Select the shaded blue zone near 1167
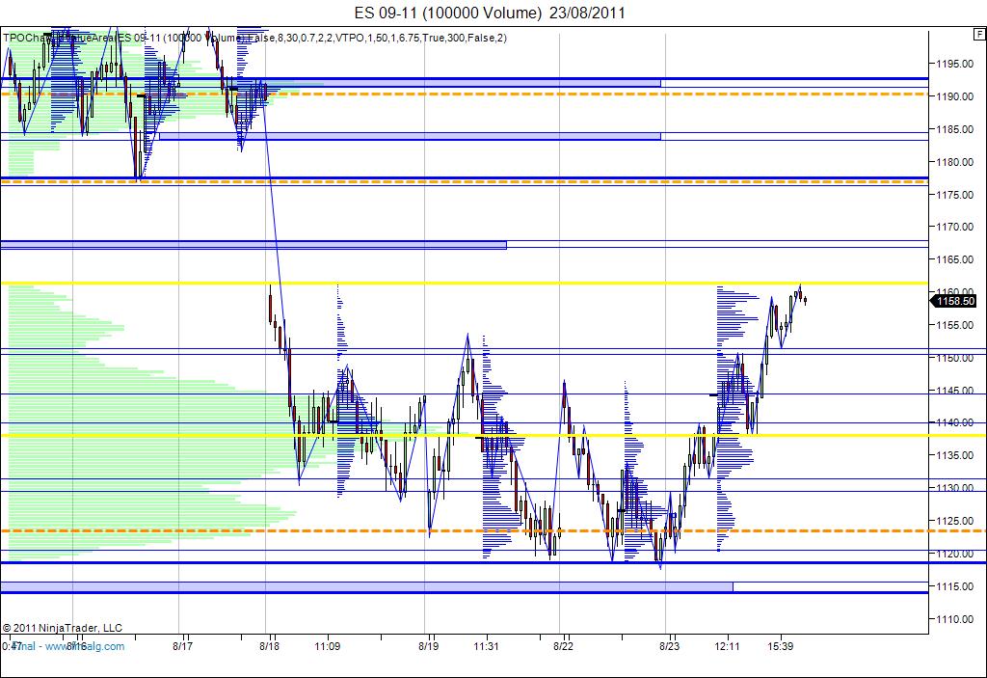This screenshot has width=987, height=678. coord(253,245)
